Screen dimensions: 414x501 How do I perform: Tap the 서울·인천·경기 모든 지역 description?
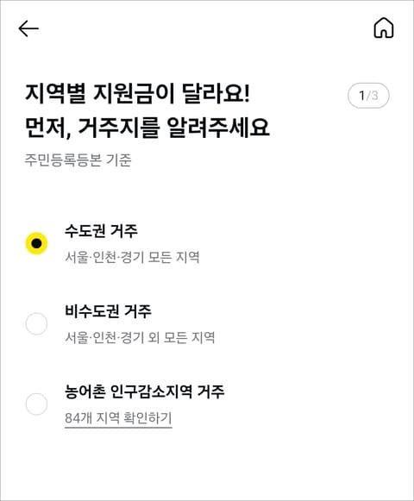pyautogui.click(x=132, y=257)
